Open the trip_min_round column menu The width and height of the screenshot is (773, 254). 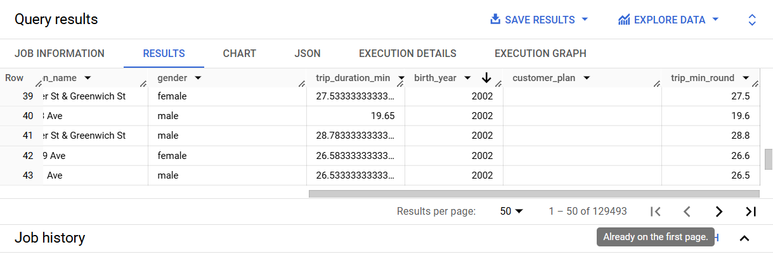click(x=746, y=78)
